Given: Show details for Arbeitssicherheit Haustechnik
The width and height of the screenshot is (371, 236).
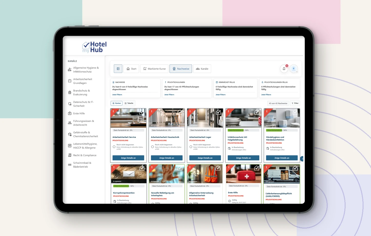Looking at the screenshot, I should pyautogui.click(x=167, y=158).
